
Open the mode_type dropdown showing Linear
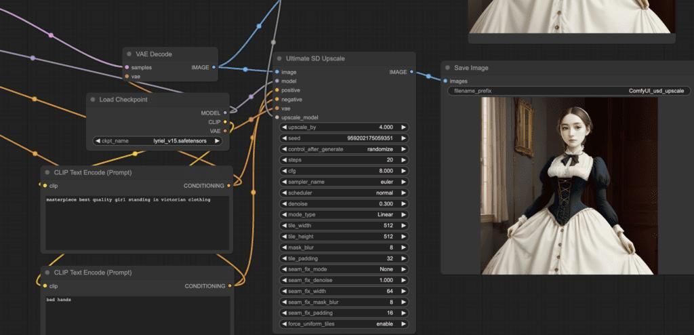click(x=343, y=214)
